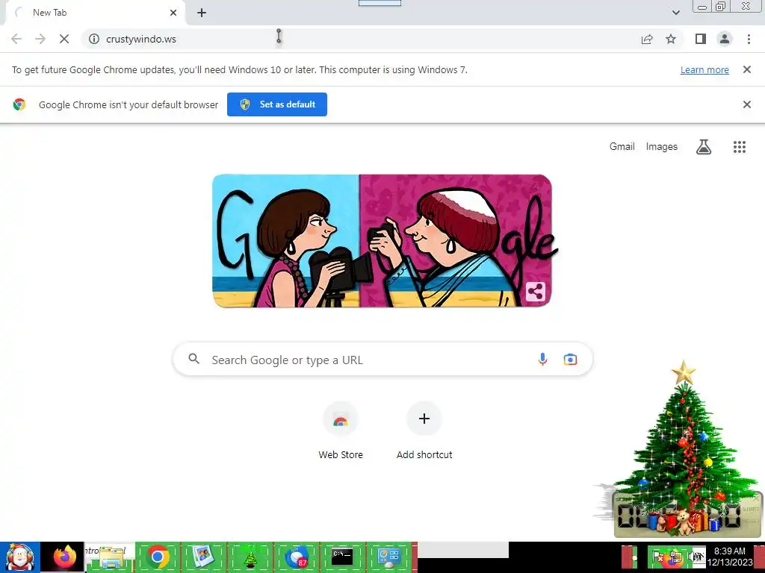The image size is (765, 573).
Task: Open Gmail link
Action: 622,147
